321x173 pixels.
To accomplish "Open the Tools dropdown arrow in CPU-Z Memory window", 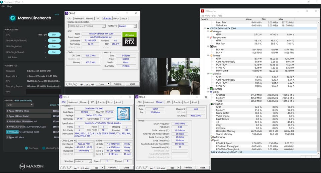I will (179, 168).
